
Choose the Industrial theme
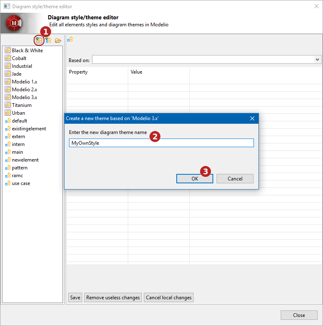pos(22,66)
